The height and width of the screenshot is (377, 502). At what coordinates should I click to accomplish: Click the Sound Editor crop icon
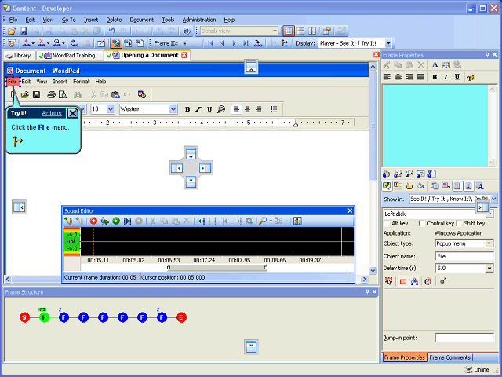(x=249, y=221)
